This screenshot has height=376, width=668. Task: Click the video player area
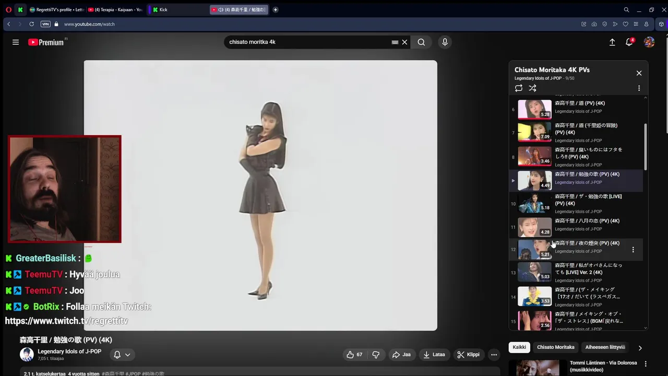point(260,195)
